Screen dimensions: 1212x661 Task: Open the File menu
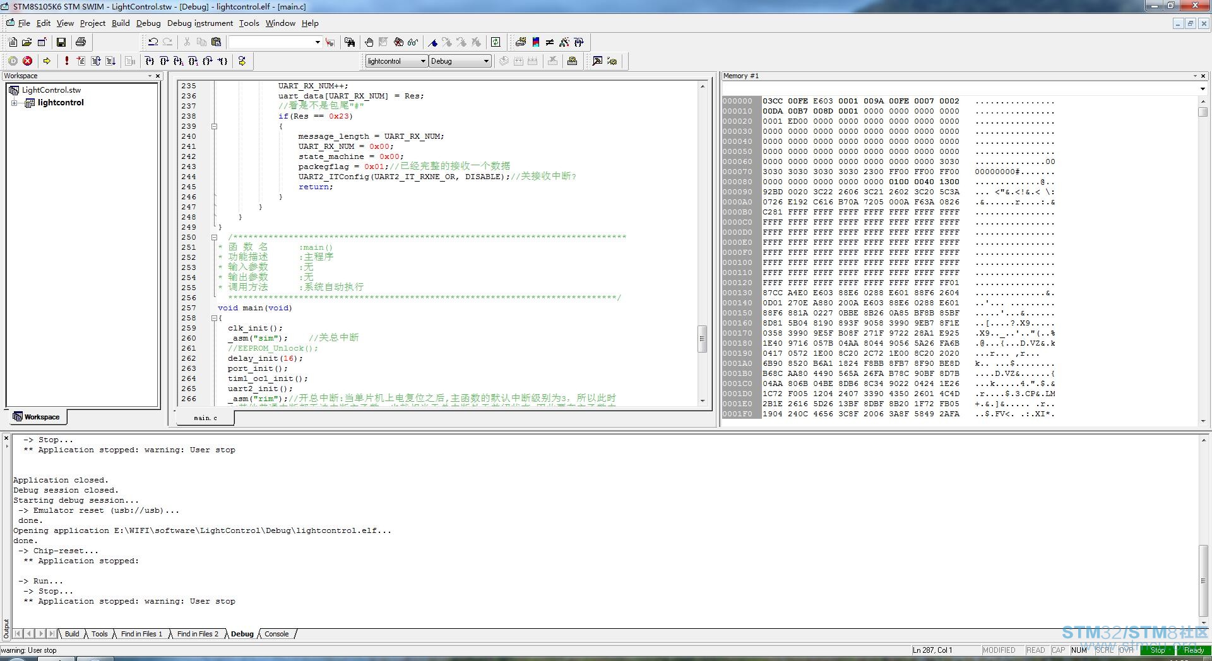click(x=24, y=23)
